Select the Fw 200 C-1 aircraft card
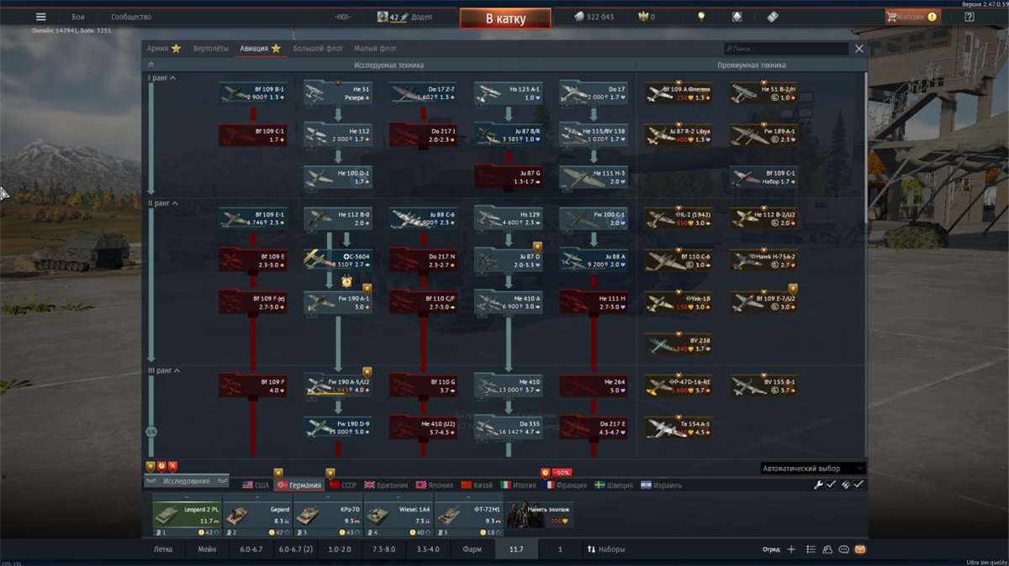Viewport: 1009px width, 566px height. pyautogui.click(x=594, y=218)
